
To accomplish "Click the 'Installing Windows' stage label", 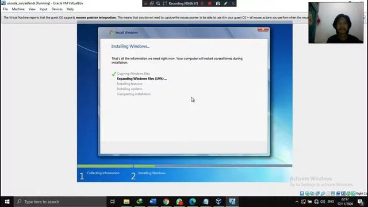I will pos(152,173).
